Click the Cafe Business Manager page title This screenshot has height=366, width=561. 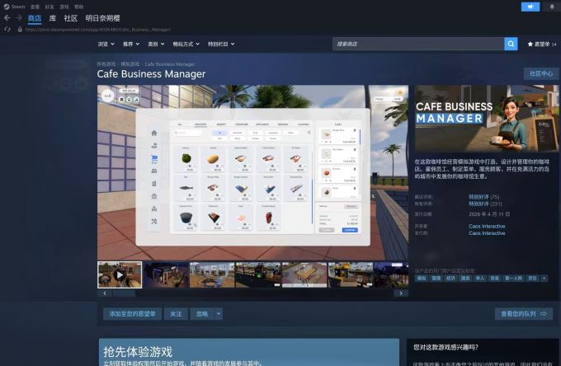tap(151, 74)
